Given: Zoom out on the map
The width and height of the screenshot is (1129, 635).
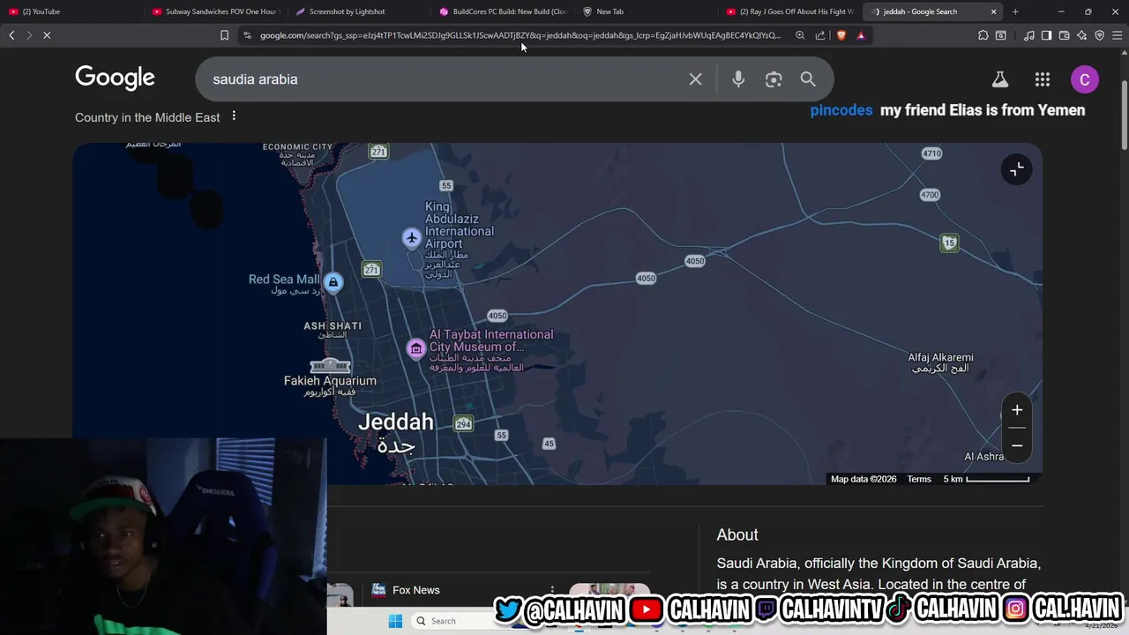Looking at the screenshot, I should coord(1017,445).
